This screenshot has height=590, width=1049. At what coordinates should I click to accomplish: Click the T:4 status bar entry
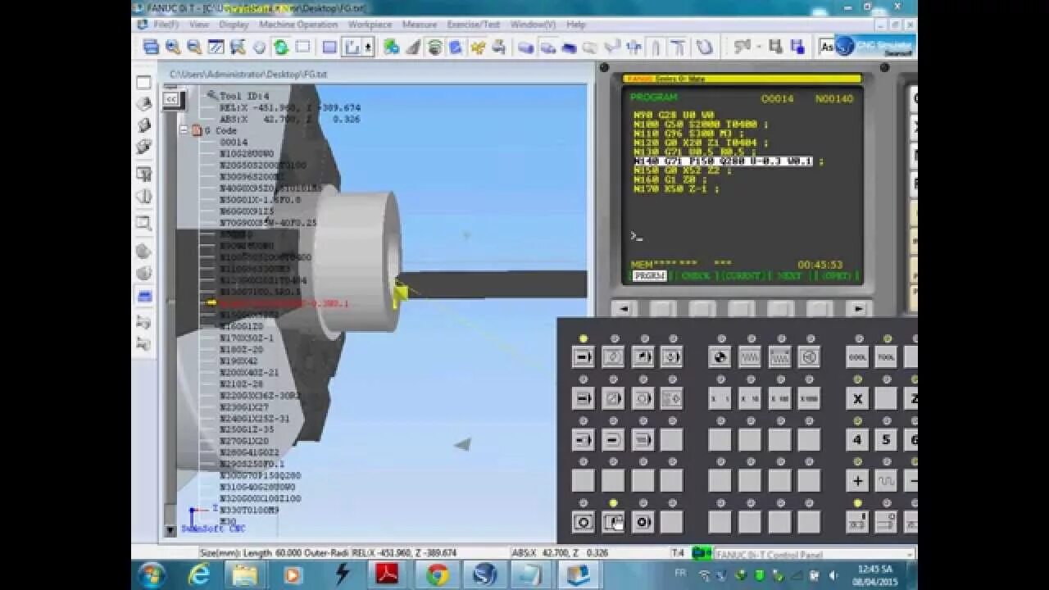click(679, 552)
